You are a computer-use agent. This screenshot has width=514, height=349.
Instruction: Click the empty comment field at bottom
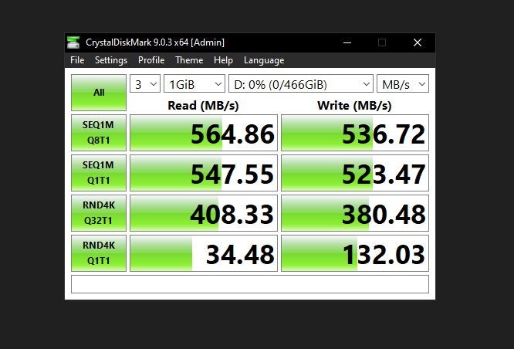click(250, 284)
